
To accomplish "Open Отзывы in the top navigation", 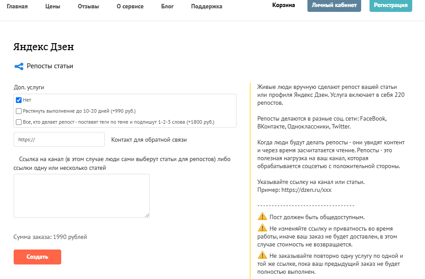I will 89,7.
